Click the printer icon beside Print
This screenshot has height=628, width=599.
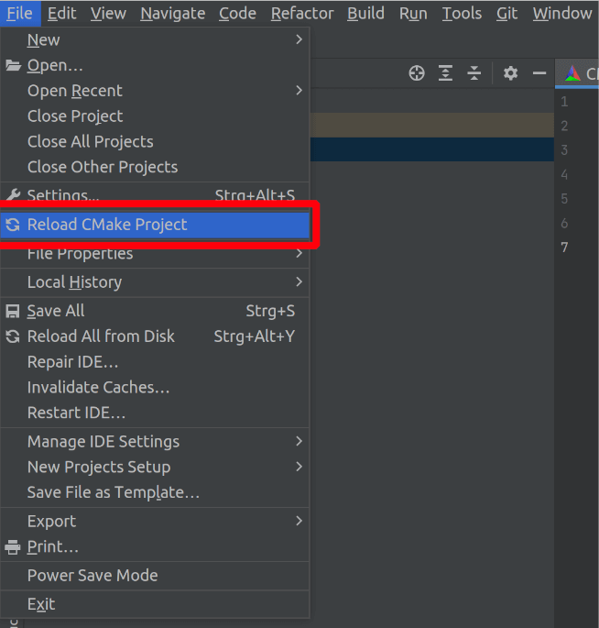13,547
